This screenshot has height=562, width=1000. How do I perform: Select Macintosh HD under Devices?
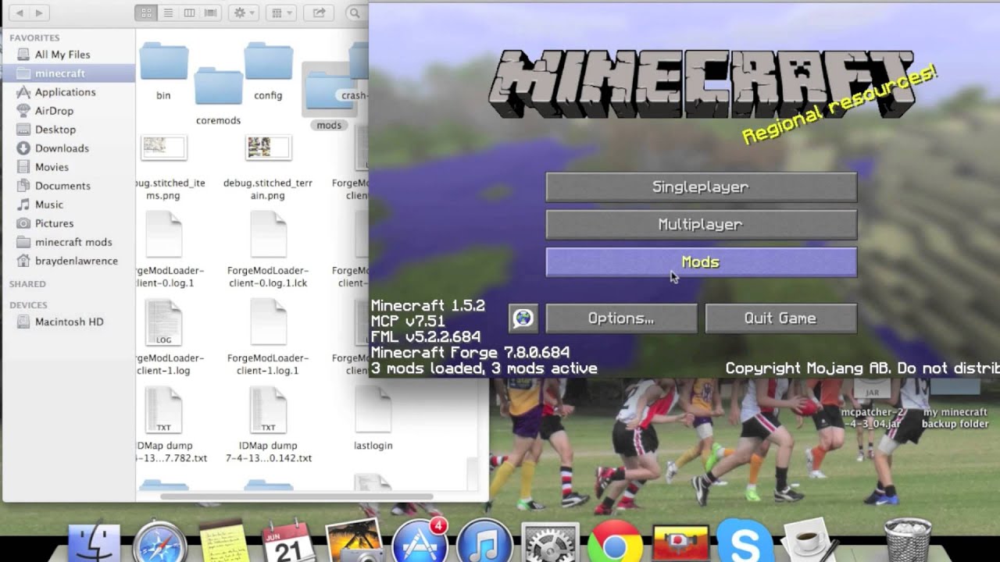click(69, 322)
